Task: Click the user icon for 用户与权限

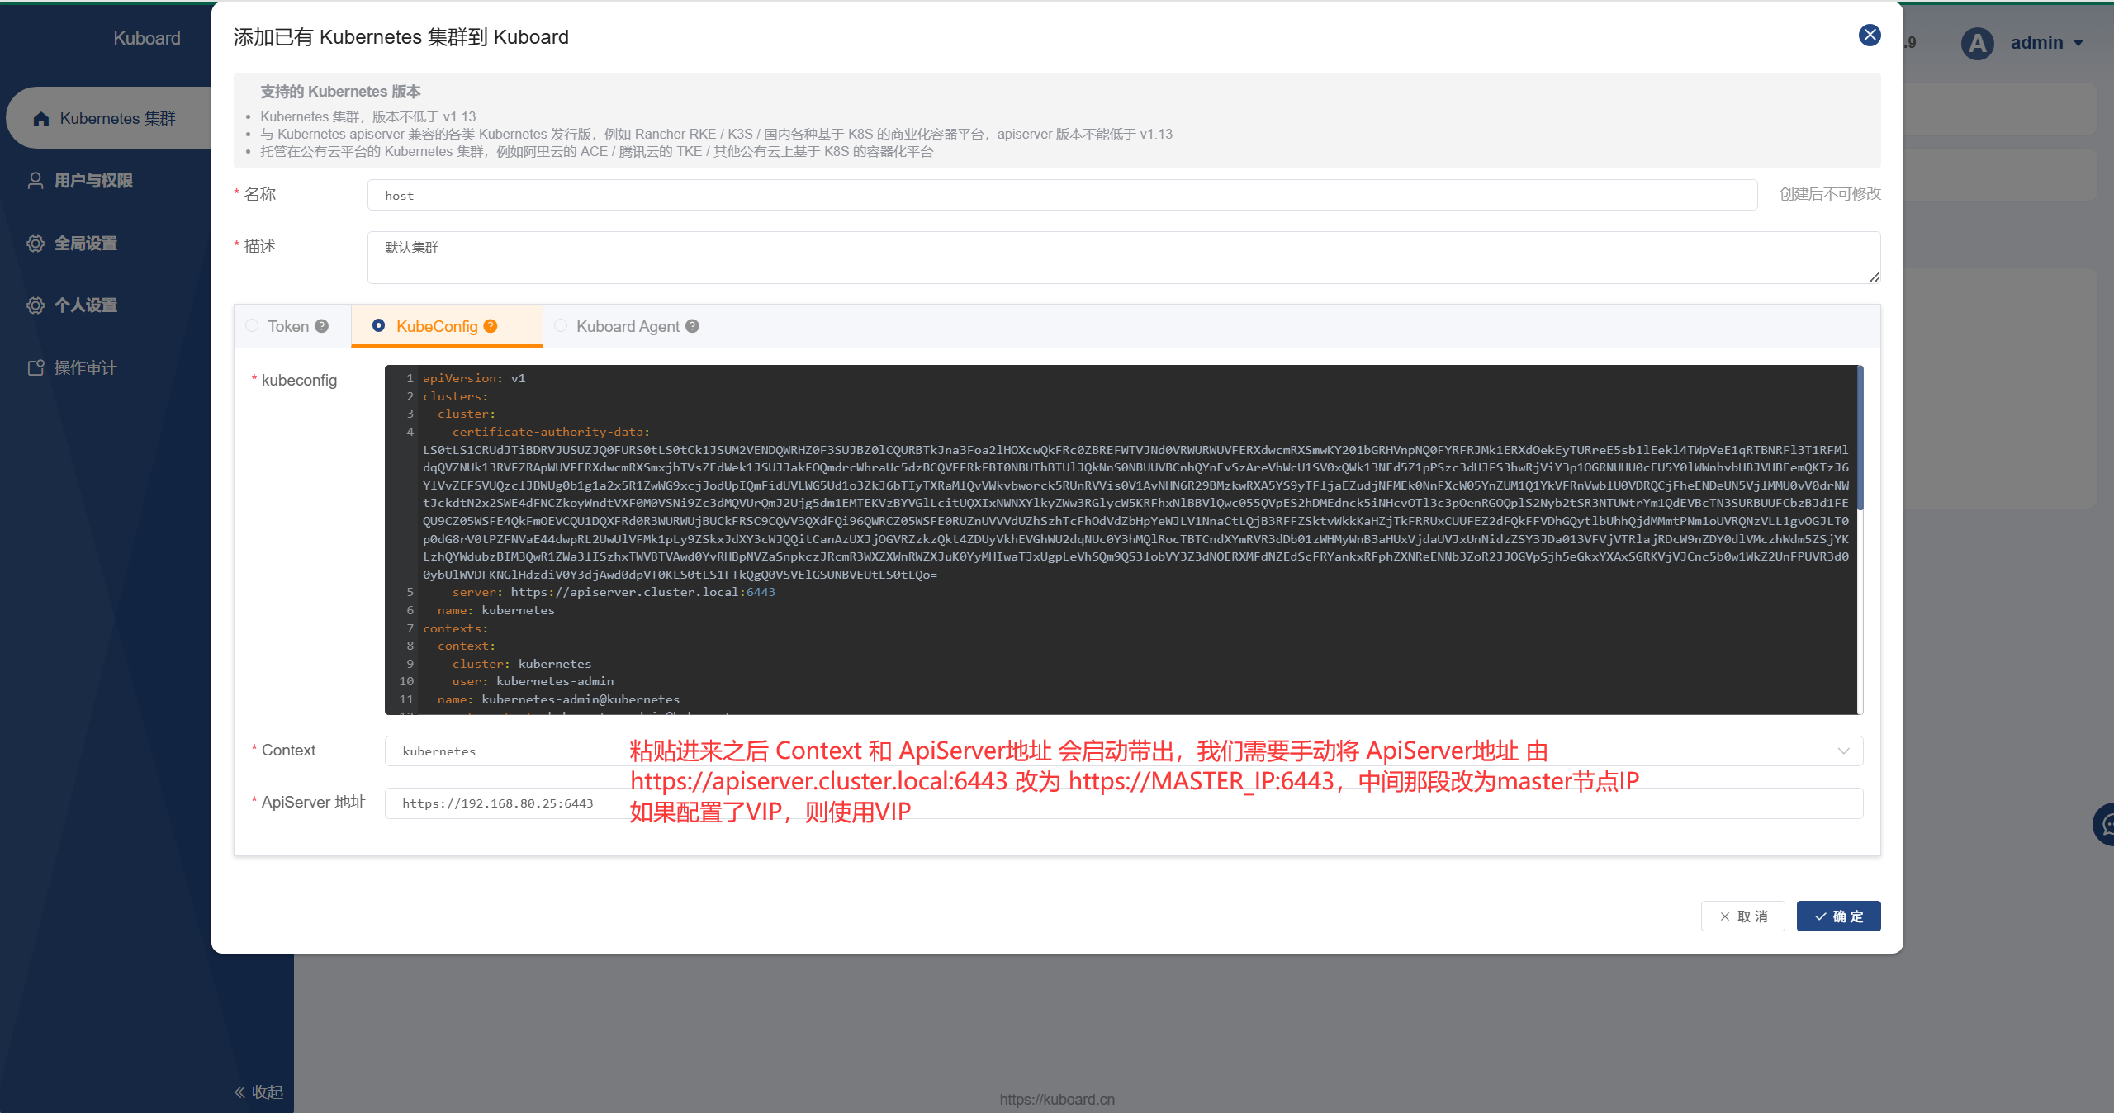Action: 36,181
